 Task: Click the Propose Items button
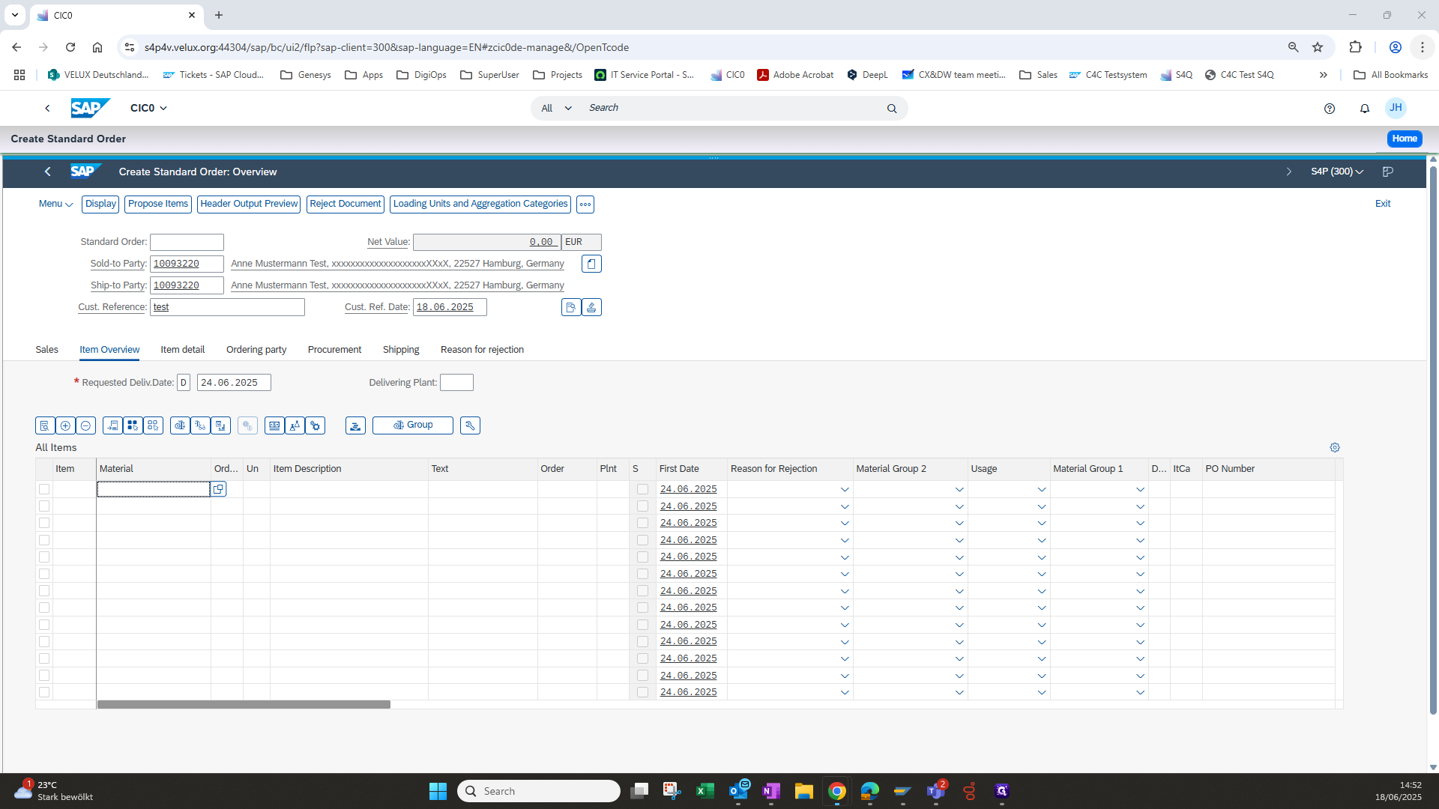tap(158, 204)
